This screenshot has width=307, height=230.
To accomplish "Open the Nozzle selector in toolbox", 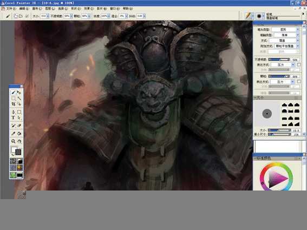I will point(19,175).
